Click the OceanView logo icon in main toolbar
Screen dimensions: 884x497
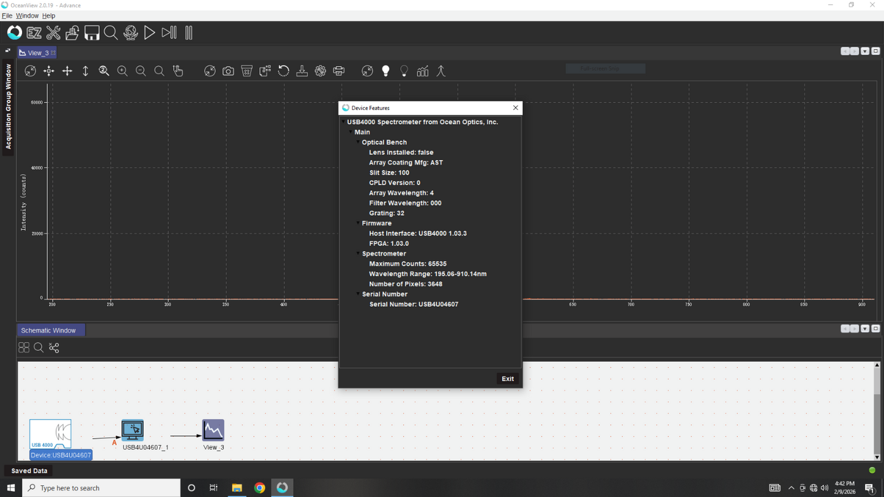pyautogui.click(x=15, y=32)
